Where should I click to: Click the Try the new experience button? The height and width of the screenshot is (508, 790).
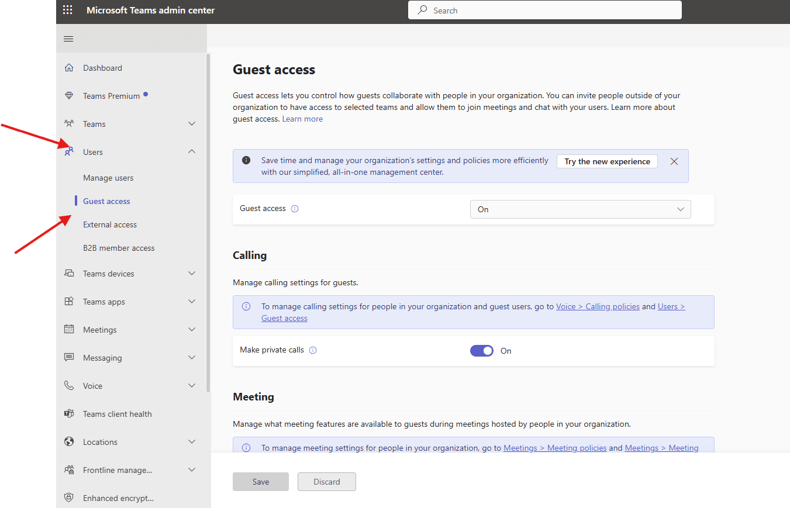click(607, 161)
